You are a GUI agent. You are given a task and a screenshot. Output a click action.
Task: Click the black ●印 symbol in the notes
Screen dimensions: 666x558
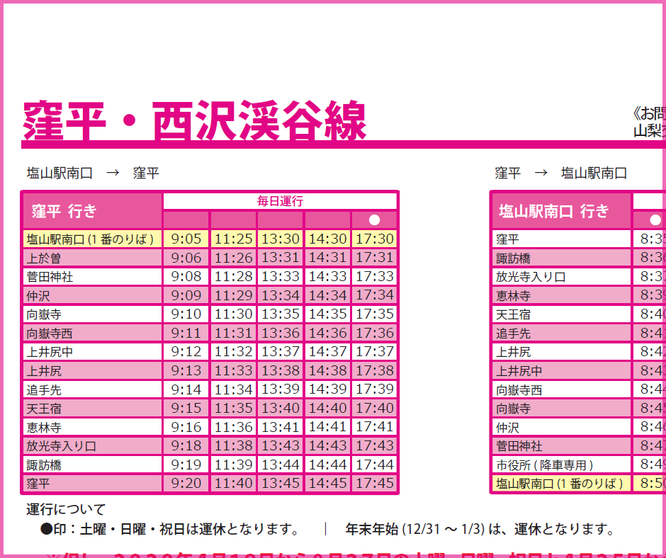47,529
